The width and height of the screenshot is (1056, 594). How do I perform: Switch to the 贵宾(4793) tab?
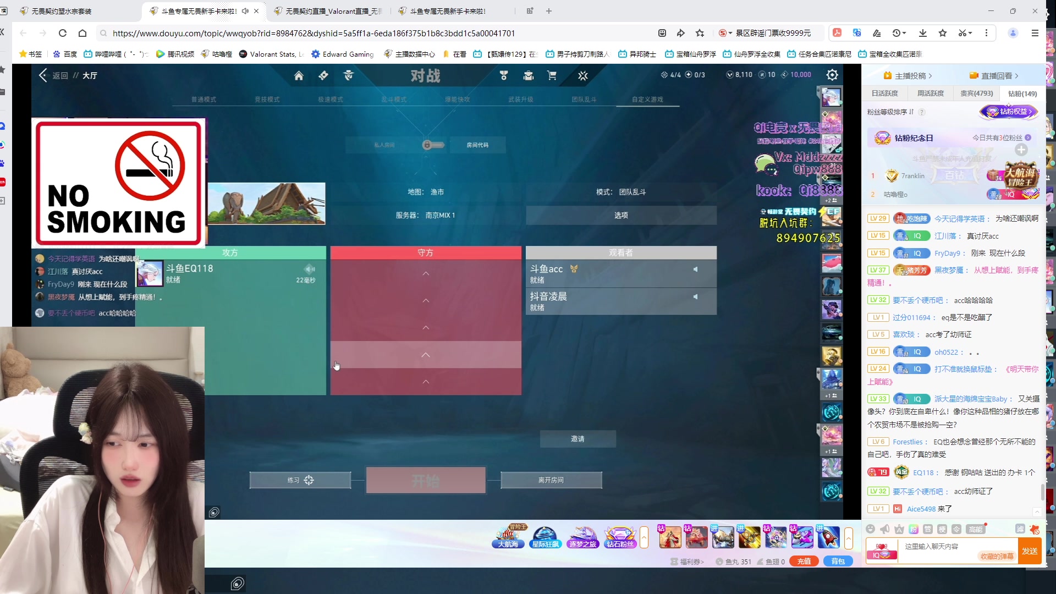pyautogui.click(x=976, y=94)
